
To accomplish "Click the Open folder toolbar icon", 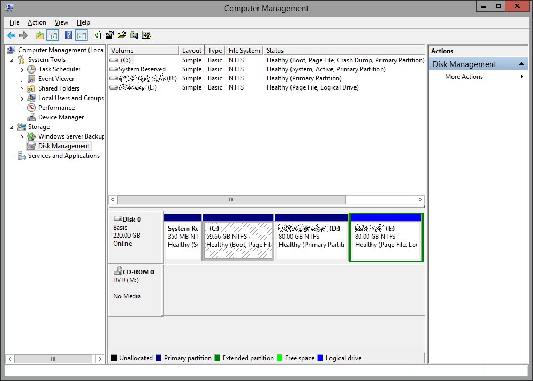I will tap(122, 35).
